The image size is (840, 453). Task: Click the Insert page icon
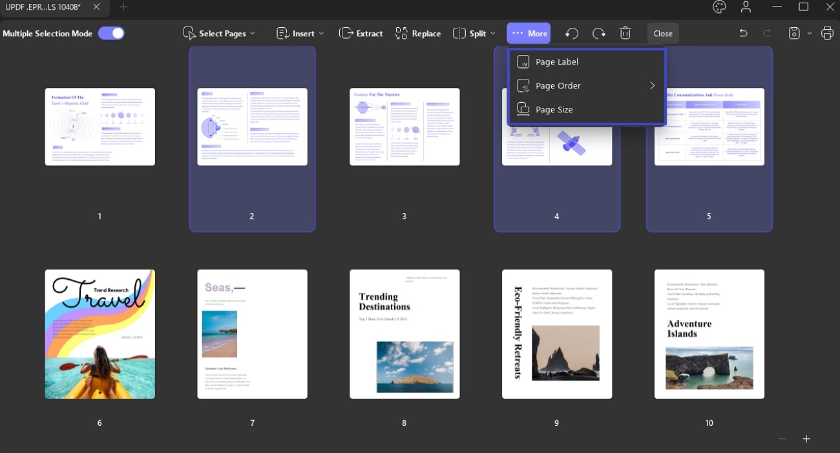coord(282,33)
